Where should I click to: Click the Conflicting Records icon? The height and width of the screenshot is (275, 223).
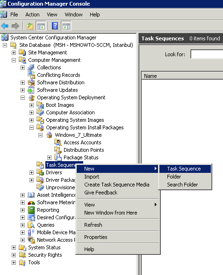click(x=31, y=75)
